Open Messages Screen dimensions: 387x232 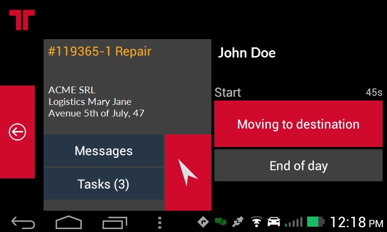(x=104, y=150)
